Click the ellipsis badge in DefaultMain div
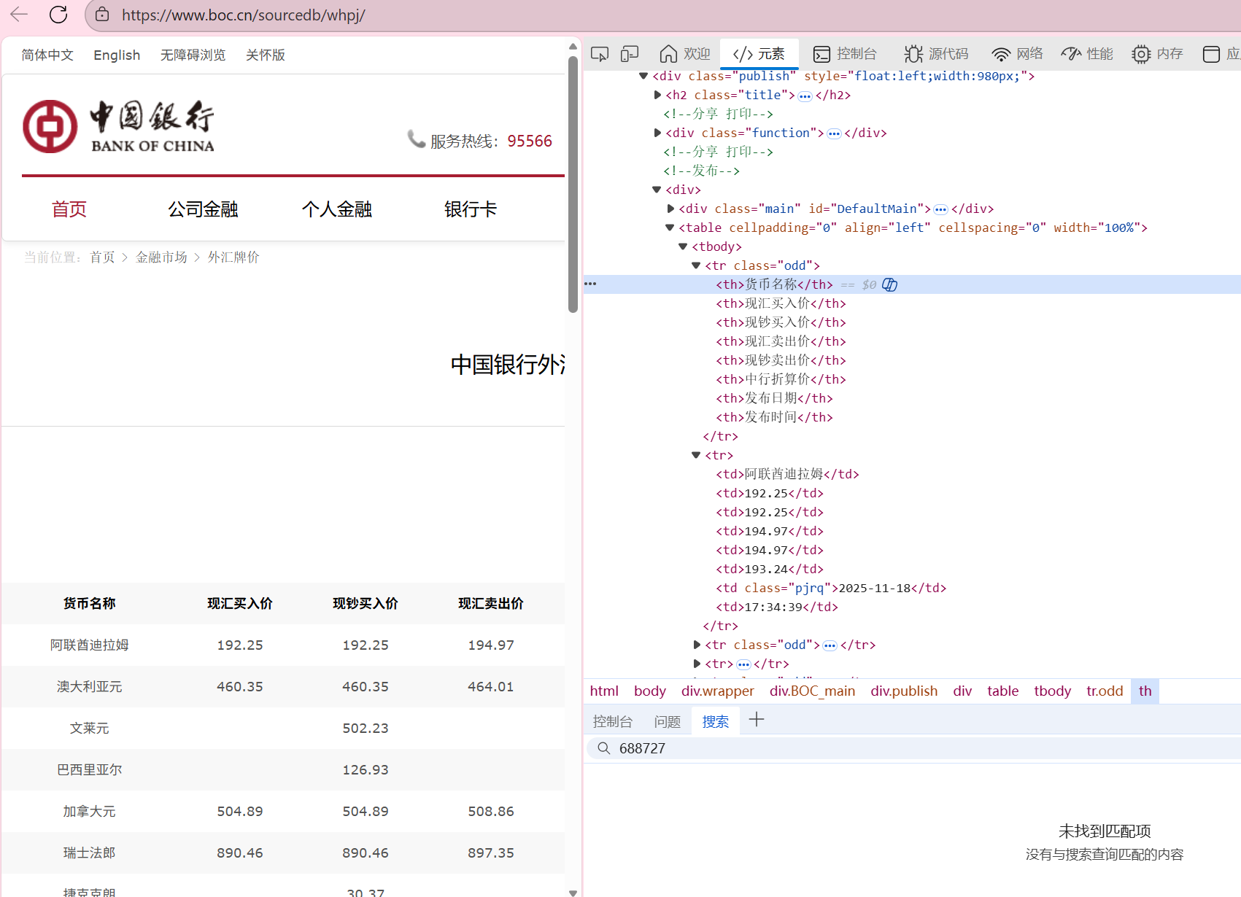The image size is (1241, 897). click(941, 209)
